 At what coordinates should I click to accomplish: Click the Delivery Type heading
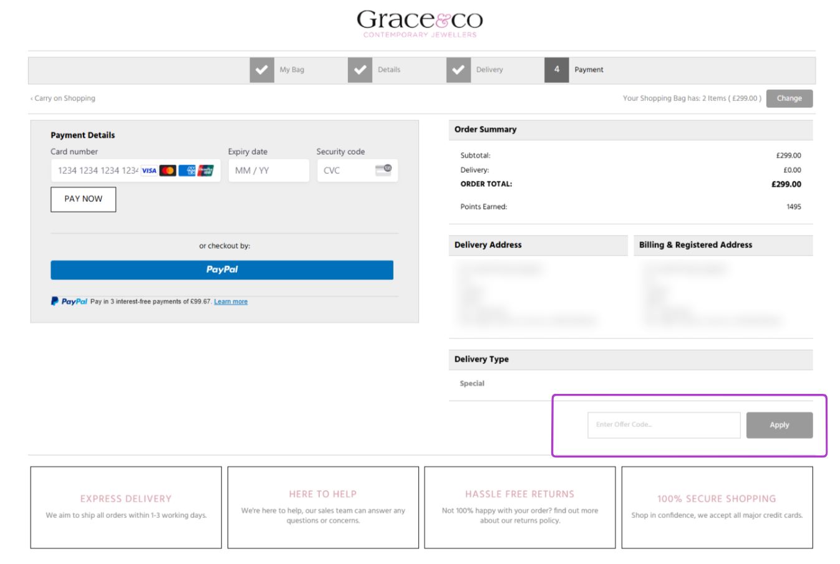[481, 360]
